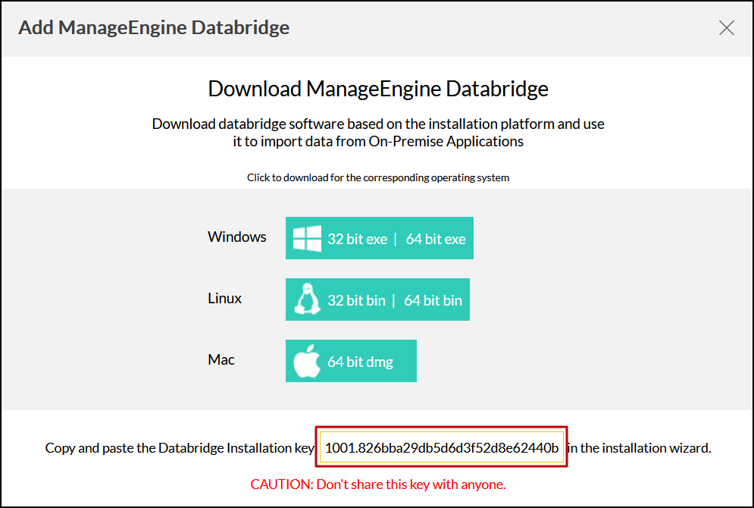
Task: Download the Windows 32 bit exe
Action: pos(357,239)
